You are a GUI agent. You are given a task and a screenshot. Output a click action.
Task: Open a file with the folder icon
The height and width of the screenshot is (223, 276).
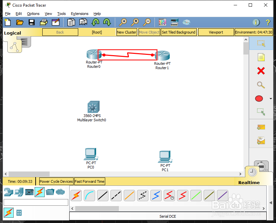[x=20, y=22]
